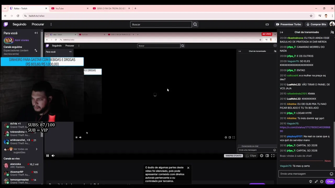Open the three-dot more menu beside Procurar
Viewport: 335px width, 188px height.
click(x=51, y=24)
